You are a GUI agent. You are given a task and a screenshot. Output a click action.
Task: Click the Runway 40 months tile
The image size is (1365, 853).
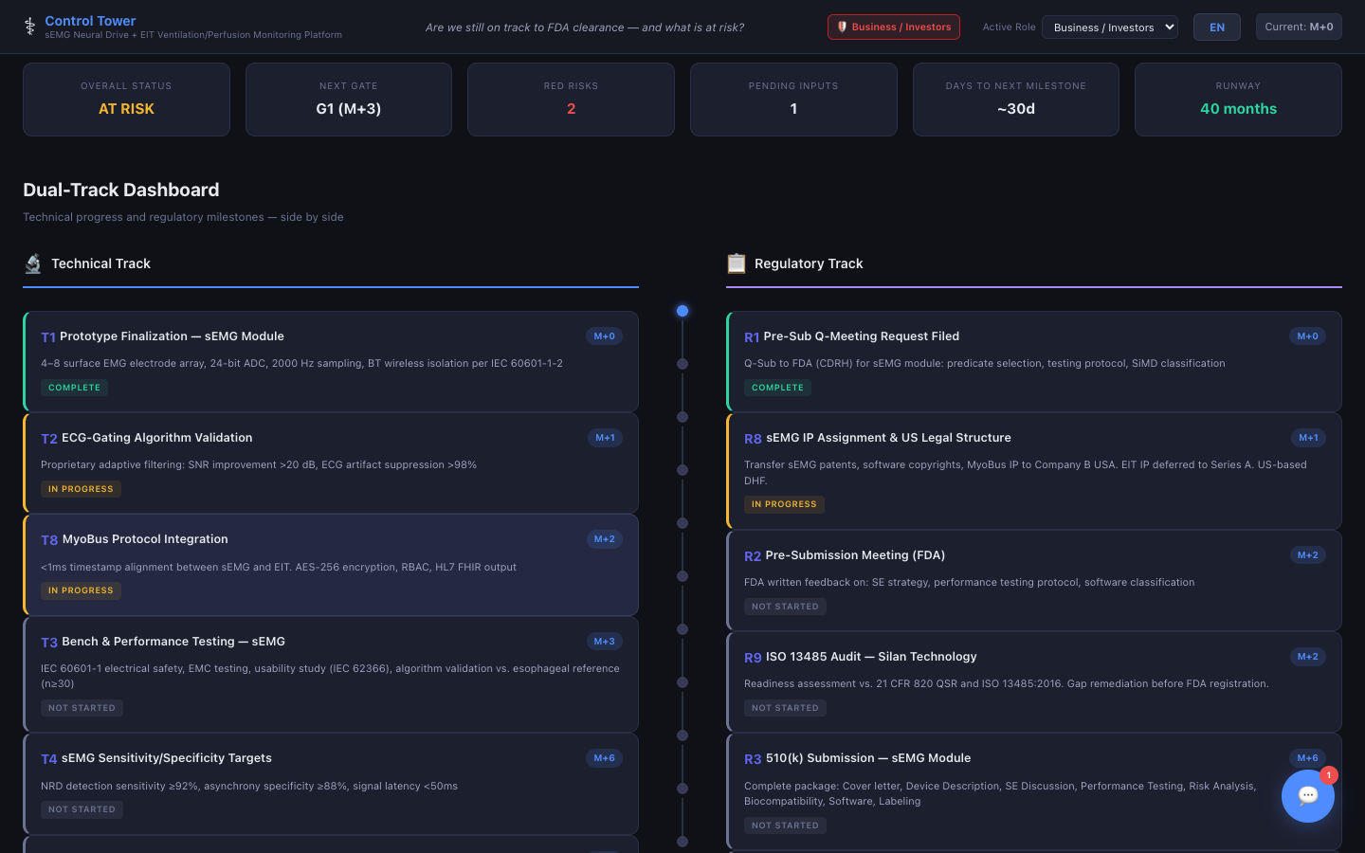[x=1237, y=100]
